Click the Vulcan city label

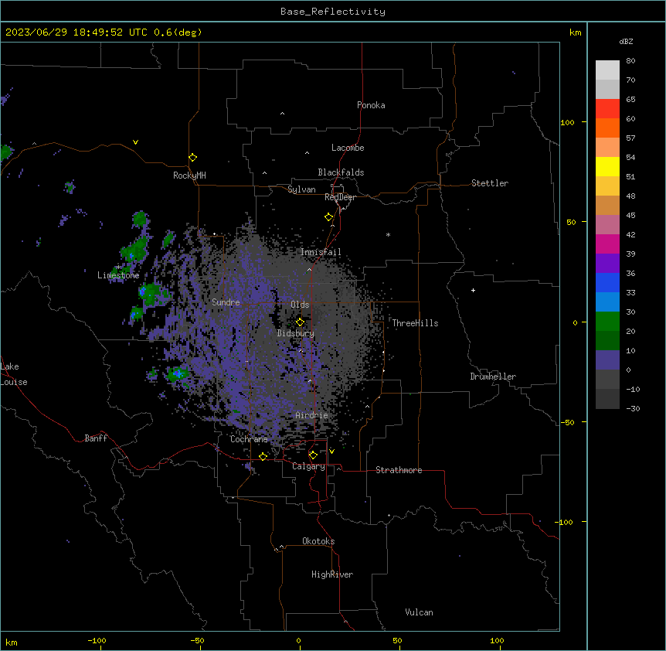pos(420,612)
